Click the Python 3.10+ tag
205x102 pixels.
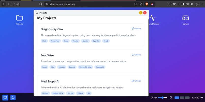point(58,93)
